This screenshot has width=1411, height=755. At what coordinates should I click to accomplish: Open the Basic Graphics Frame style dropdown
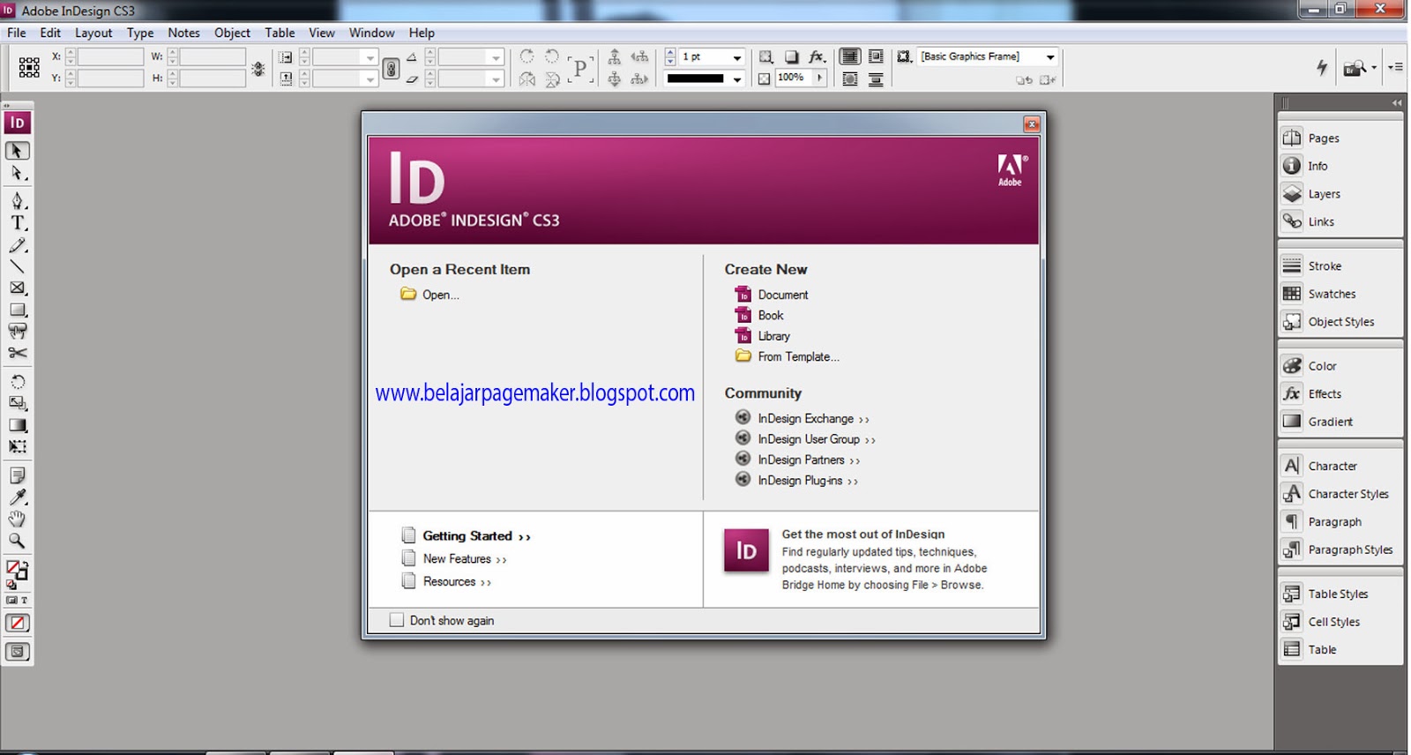pyautogui.click(x=1049, y=57)
